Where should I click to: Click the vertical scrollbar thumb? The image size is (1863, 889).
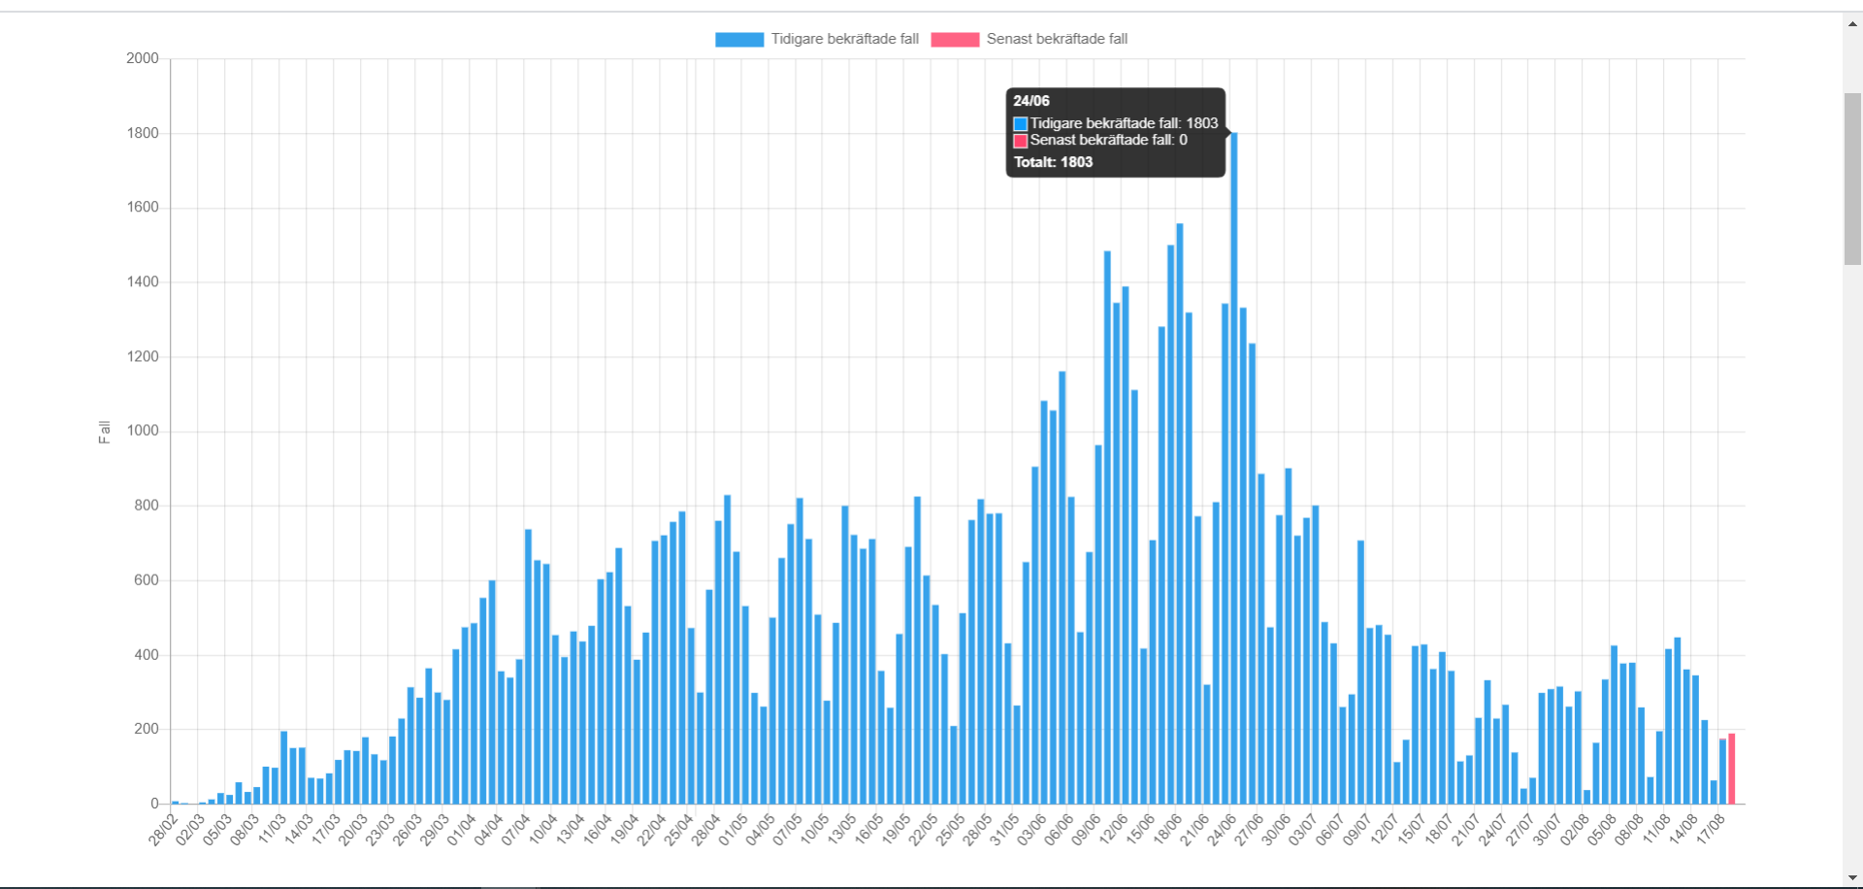(x=1852, y=178)
